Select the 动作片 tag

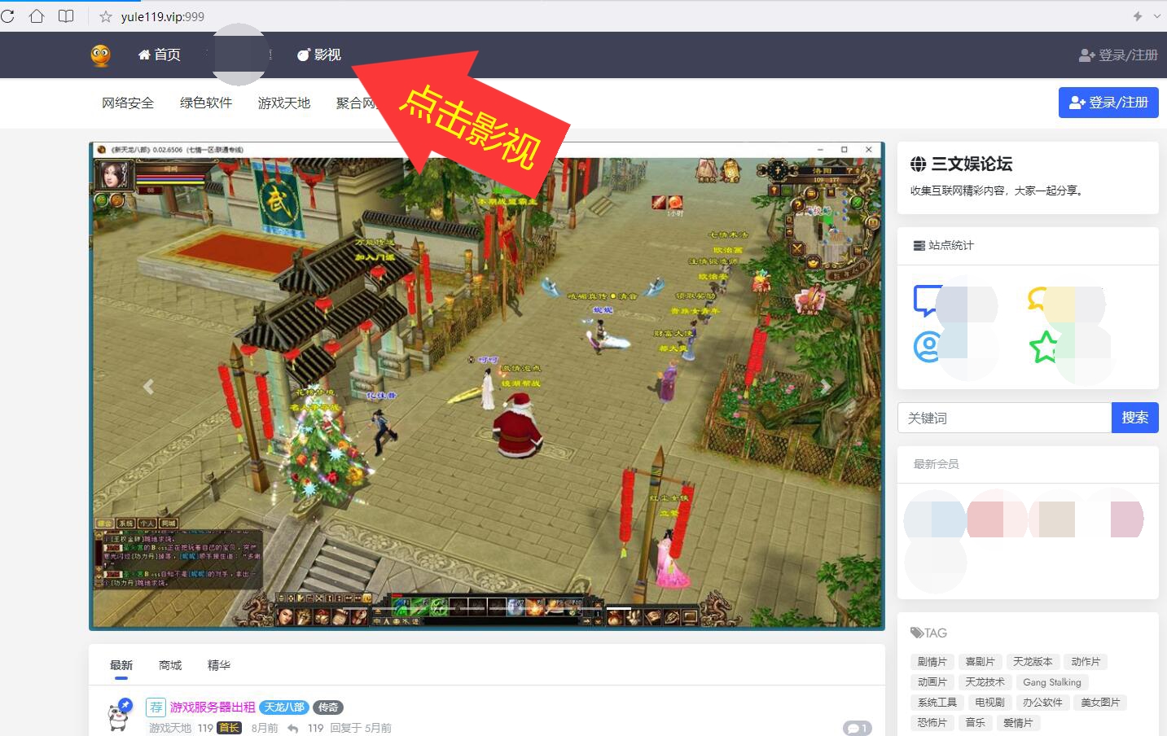click(1086, 661)
